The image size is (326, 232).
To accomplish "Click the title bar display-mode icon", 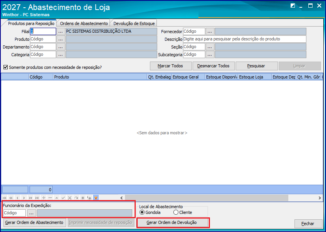I will pyautogui.click(x=293, y=6).
